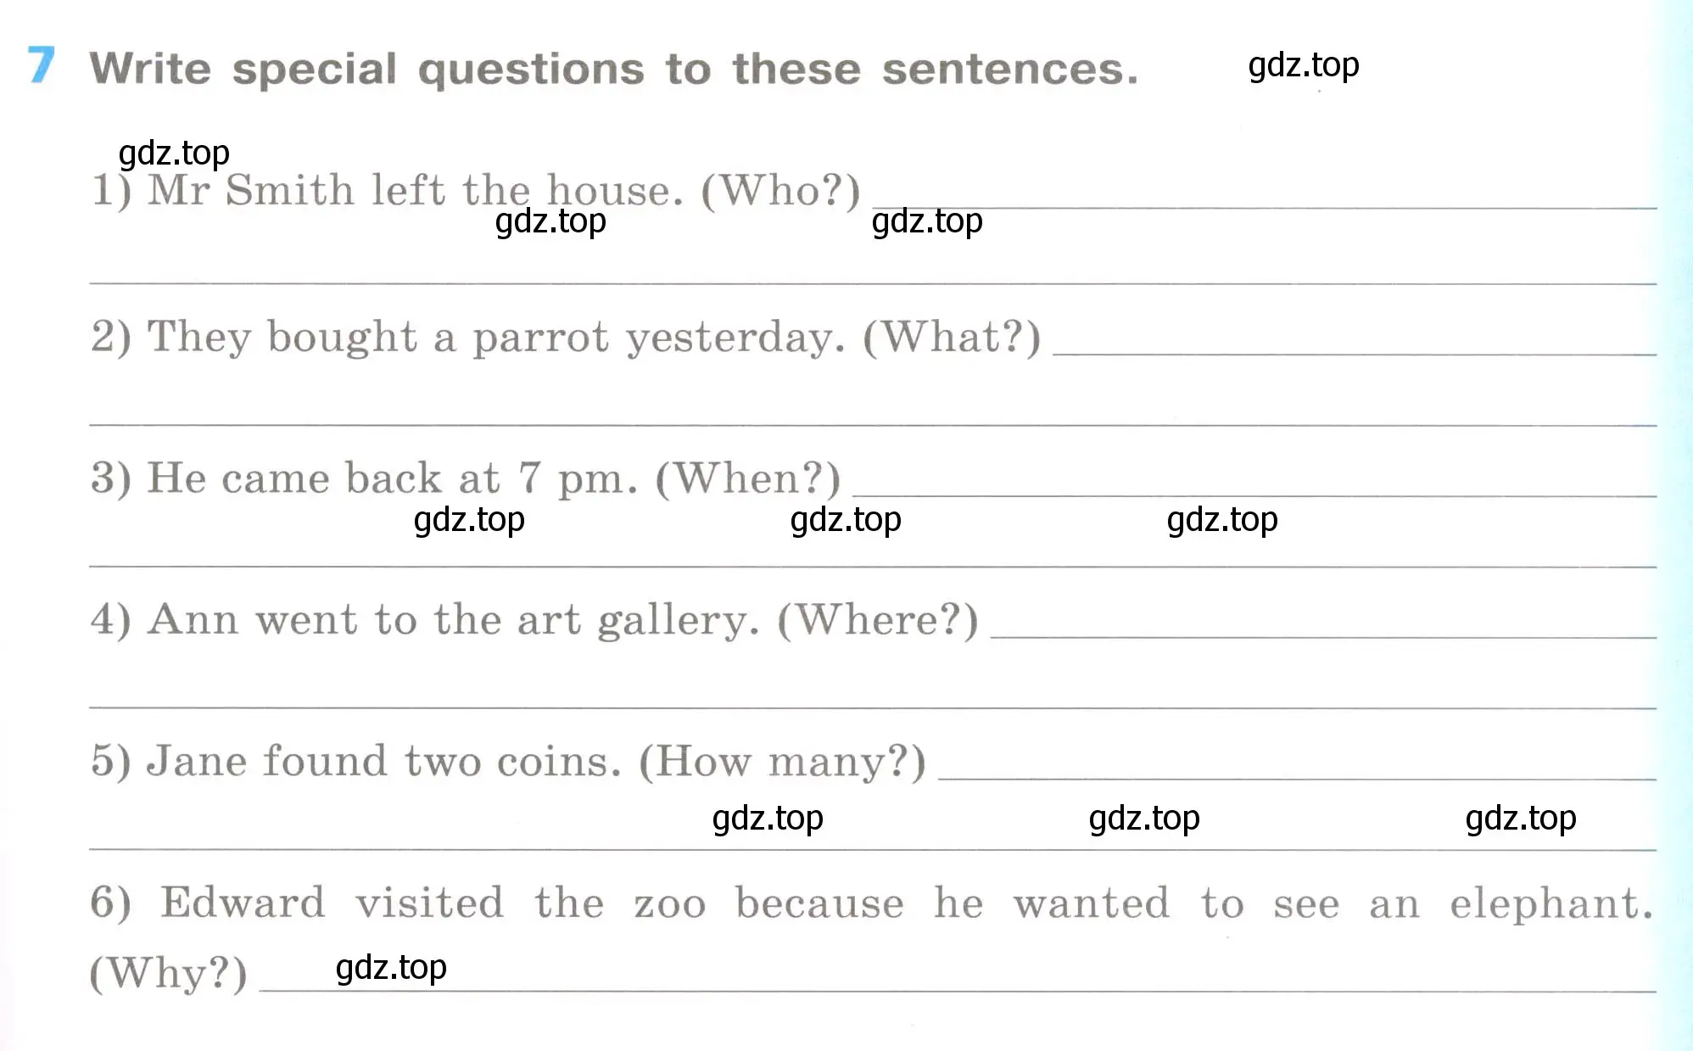
Task: Click the answer line after '(Where?)'
Action: (1323, 637)
